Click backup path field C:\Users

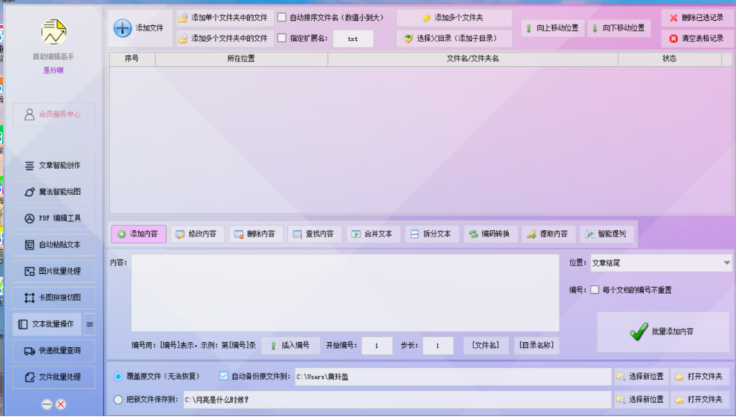453,377
